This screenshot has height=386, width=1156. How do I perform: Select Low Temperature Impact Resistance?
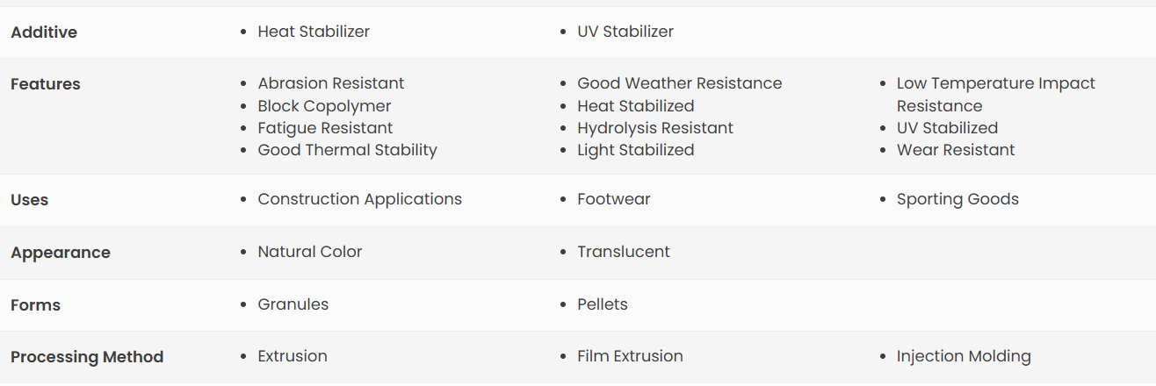tap(996, 95)
